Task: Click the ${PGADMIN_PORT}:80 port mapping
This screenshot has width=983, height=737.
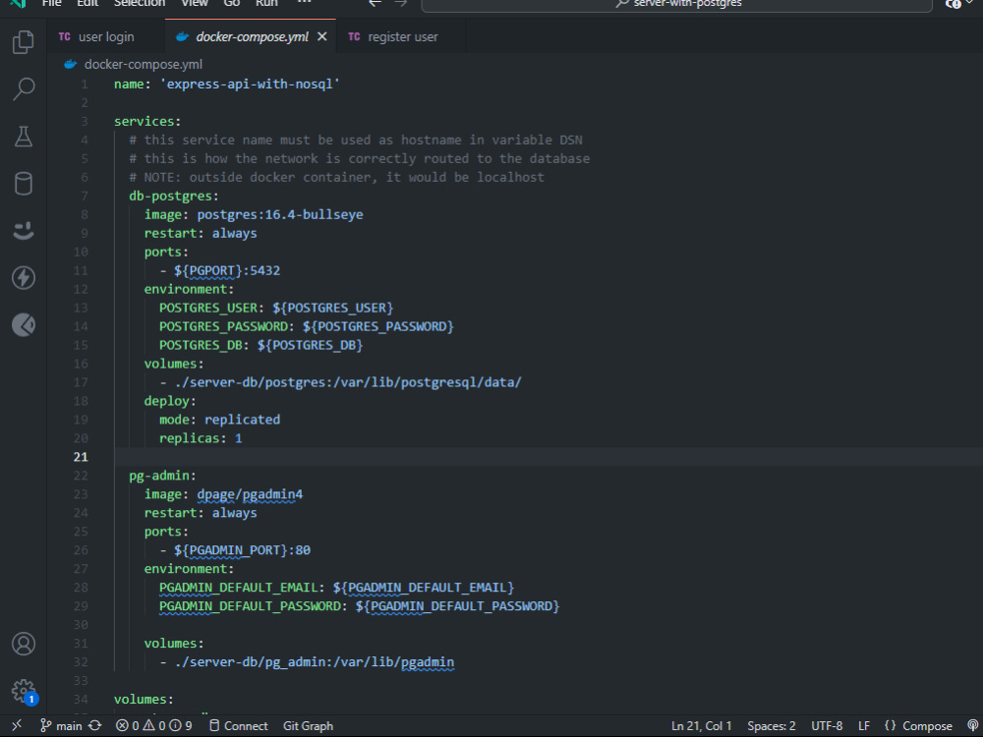Action: click(242, 550)
